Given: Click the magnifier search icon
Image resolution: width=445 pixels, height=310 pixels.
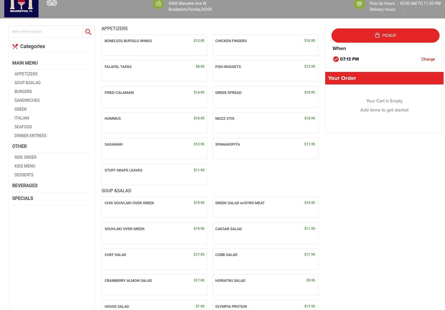Looking at the screenshot, I should click(x=88, y=32).
